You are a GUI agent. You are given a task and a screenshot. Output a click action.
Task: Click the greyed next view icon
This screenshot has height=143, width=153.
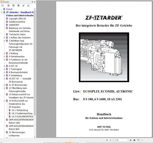142,140
